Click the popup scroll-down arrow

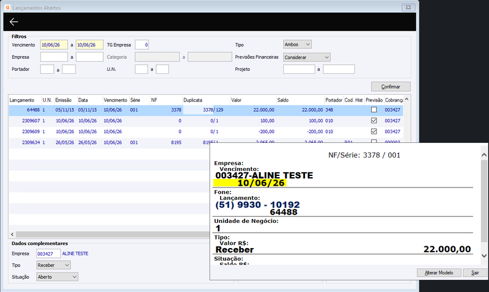click(x=483, y=256)
